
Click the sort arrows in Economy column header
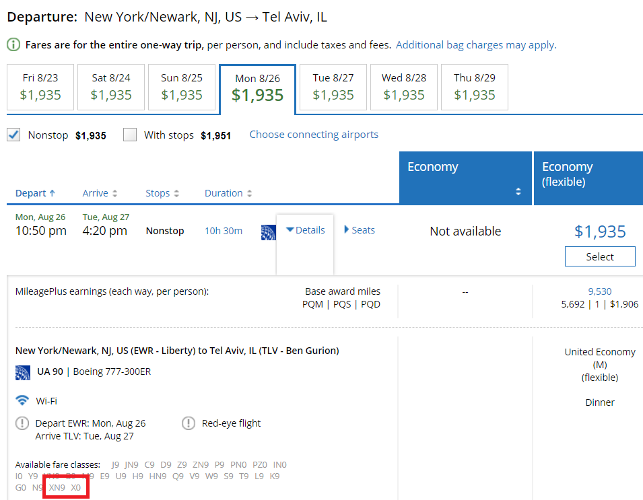518,192
